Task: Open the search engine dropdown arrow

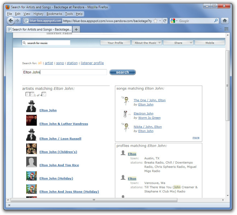Action: 177,21
